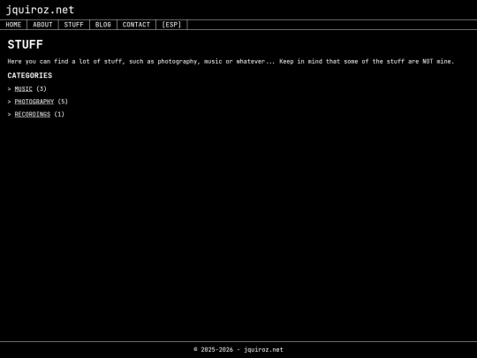This screenshot has width=477, height=358.
Task: Go to the ABOUT page
Action: [42, 25]
